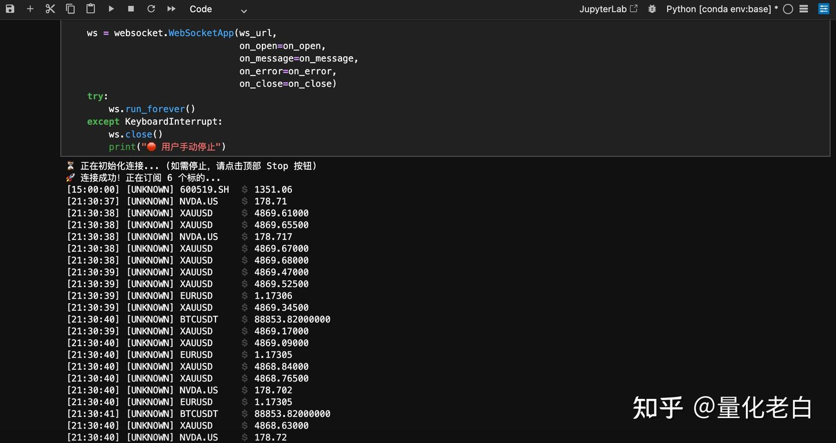The width and height of the screenshot is (836, 443).
Task: Place cursor on ws.run_forever() line
Action: pyautogui.click(x=152, y=109)
